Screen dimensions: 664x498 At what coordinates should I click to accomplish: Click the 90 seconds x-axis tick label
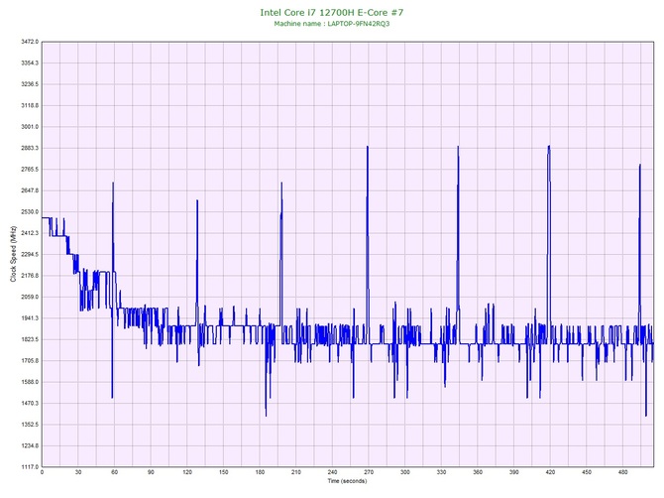click(151, 472)
